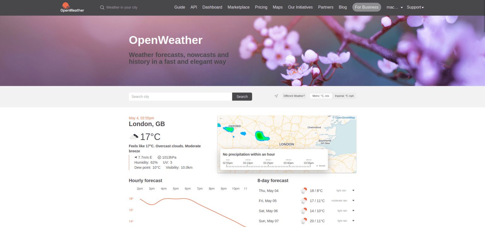Expand the Thu, May 04 forecast details
The height and width of the screenshot is (227, 485).
tap(353, 190)
